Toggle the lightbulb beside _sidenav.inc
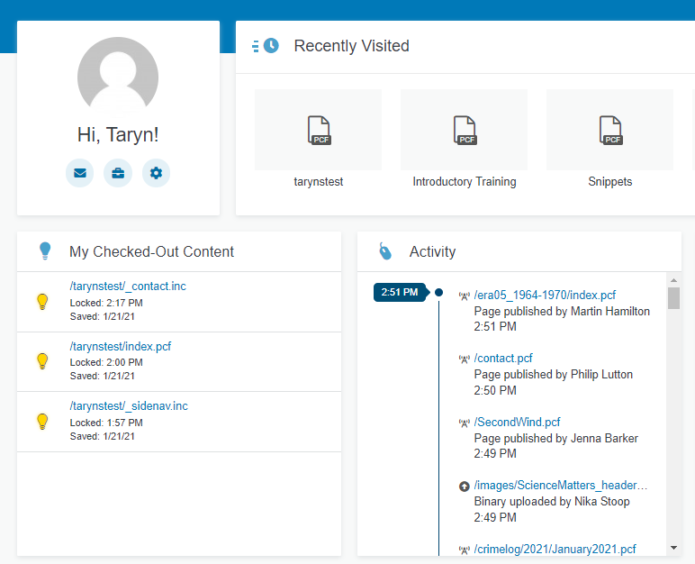This screenshot has width=695, height=564. [41, 421]
